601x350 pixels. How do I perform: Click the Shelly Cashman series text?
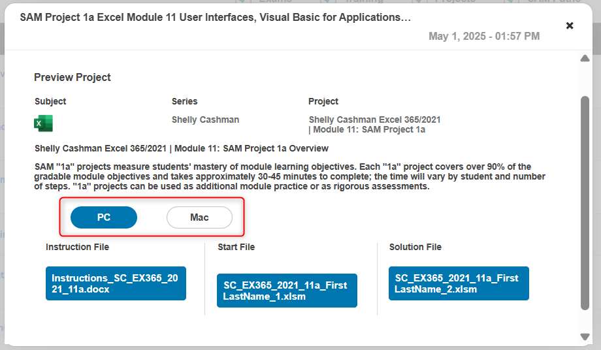pyautogui.click(x=205, y=120)
